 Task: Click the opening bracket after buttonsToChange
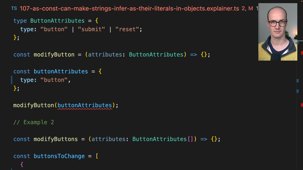click(x=97, y=156)
